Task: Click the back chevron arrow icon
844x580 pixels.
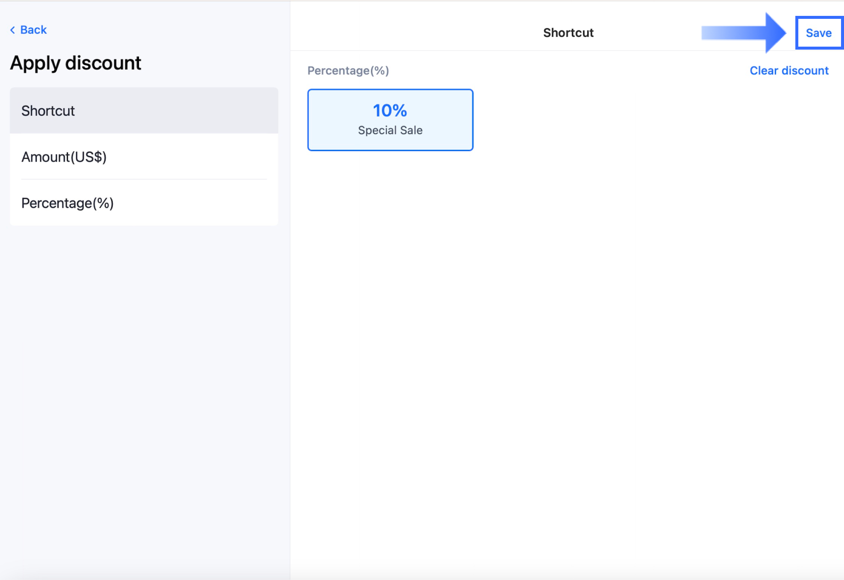Action: [12, 30]
